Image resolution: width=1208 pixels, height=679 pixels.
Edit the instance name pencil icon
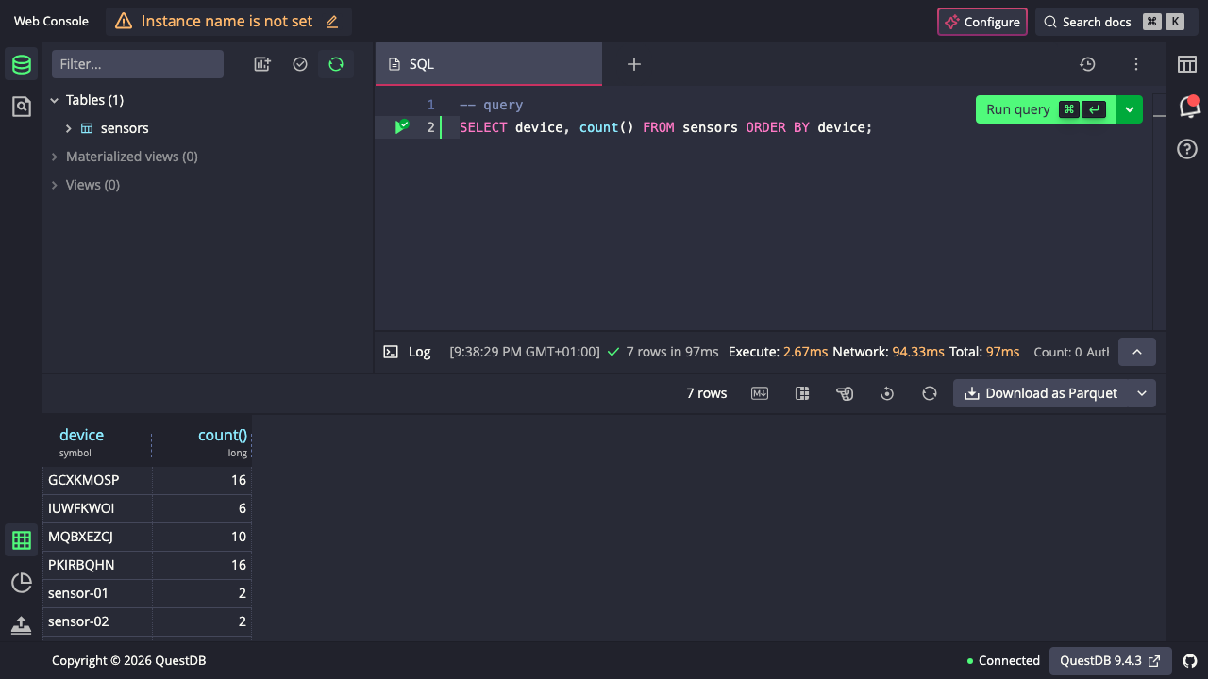pyautogui.click(x=331, y=22)
